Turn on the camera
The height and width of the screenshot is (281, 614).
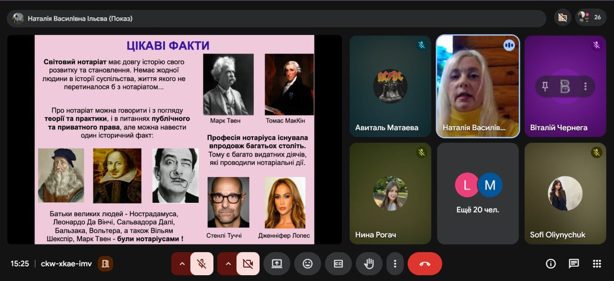(248, 264)
